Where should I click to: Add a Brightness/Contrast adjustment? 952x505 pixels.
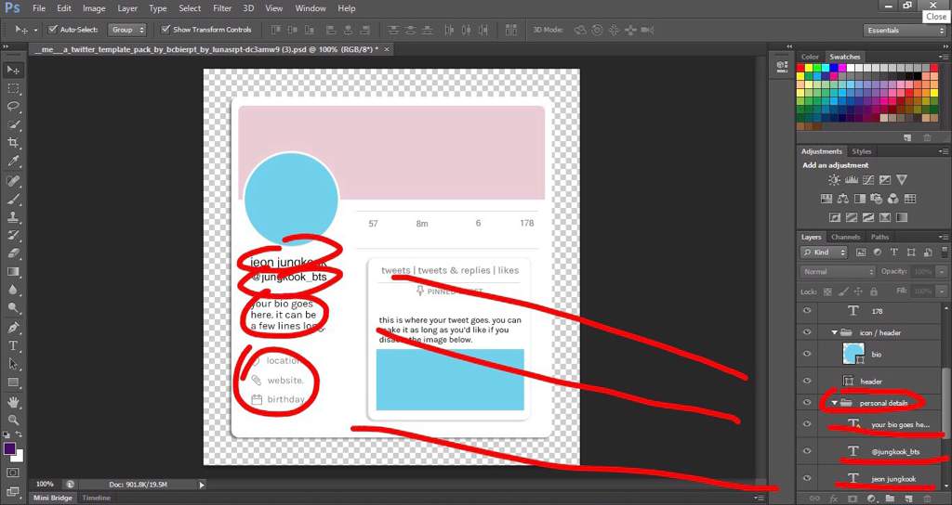click(834, 180)
